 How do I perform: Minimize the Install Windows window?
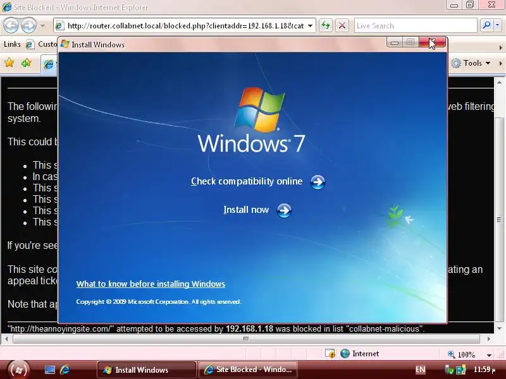tap(394, 42)
